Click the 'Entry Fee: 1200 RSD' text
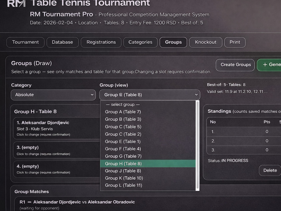This screenshot has width=281, height=211. point(153,23)
